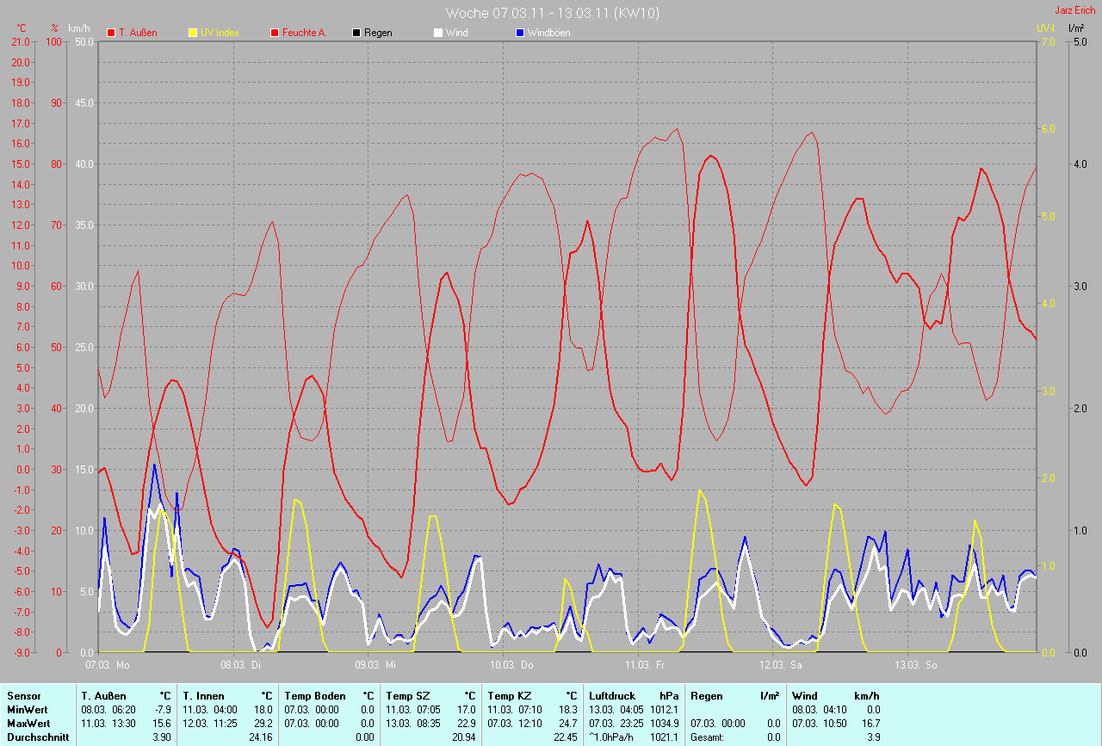Viewport: 1102px width, 746px height.
Task: Click the Luftdruck average value 1021.1
Action: click(x=666, y=737)
